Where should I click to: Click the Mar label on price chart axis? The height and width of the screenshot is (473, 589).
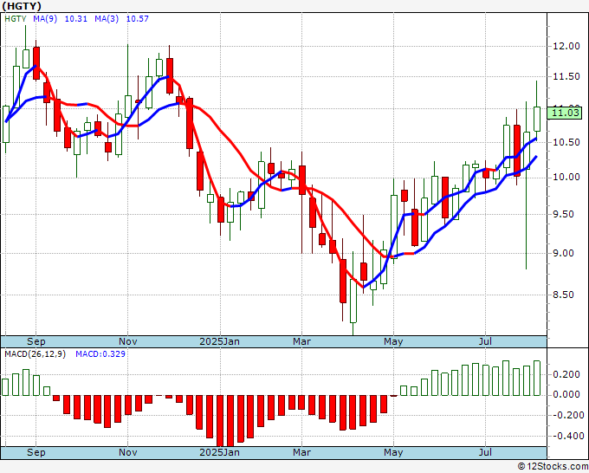[x=301, y=341]
